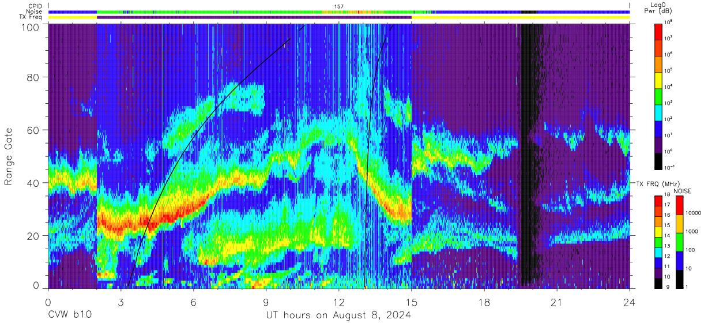The width and height of the screenshot is (708, 327).
Task: Click the 'CPID' label at top left
Action: click(x=35, y=6)
